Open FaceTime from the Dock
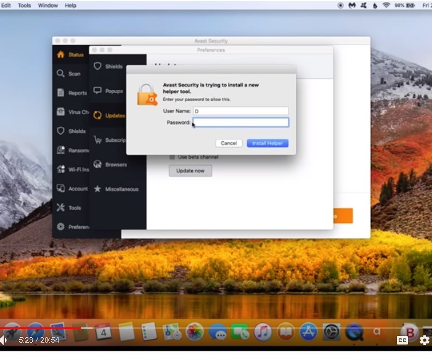 point(240,332)
